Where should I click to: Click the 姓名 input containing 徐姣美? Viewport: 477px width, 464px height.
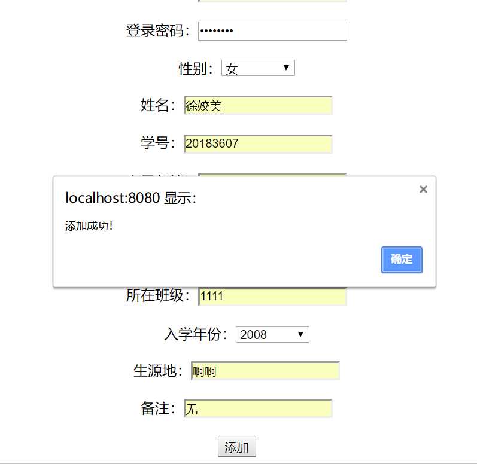(258, 106)
